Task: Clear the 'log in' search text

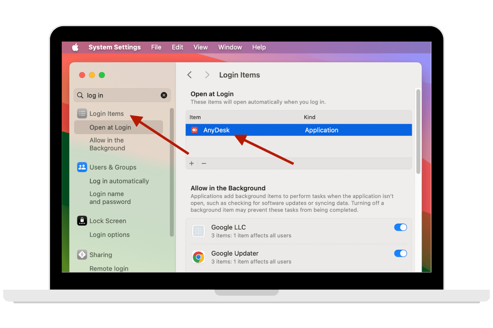Action: point(164,95)
